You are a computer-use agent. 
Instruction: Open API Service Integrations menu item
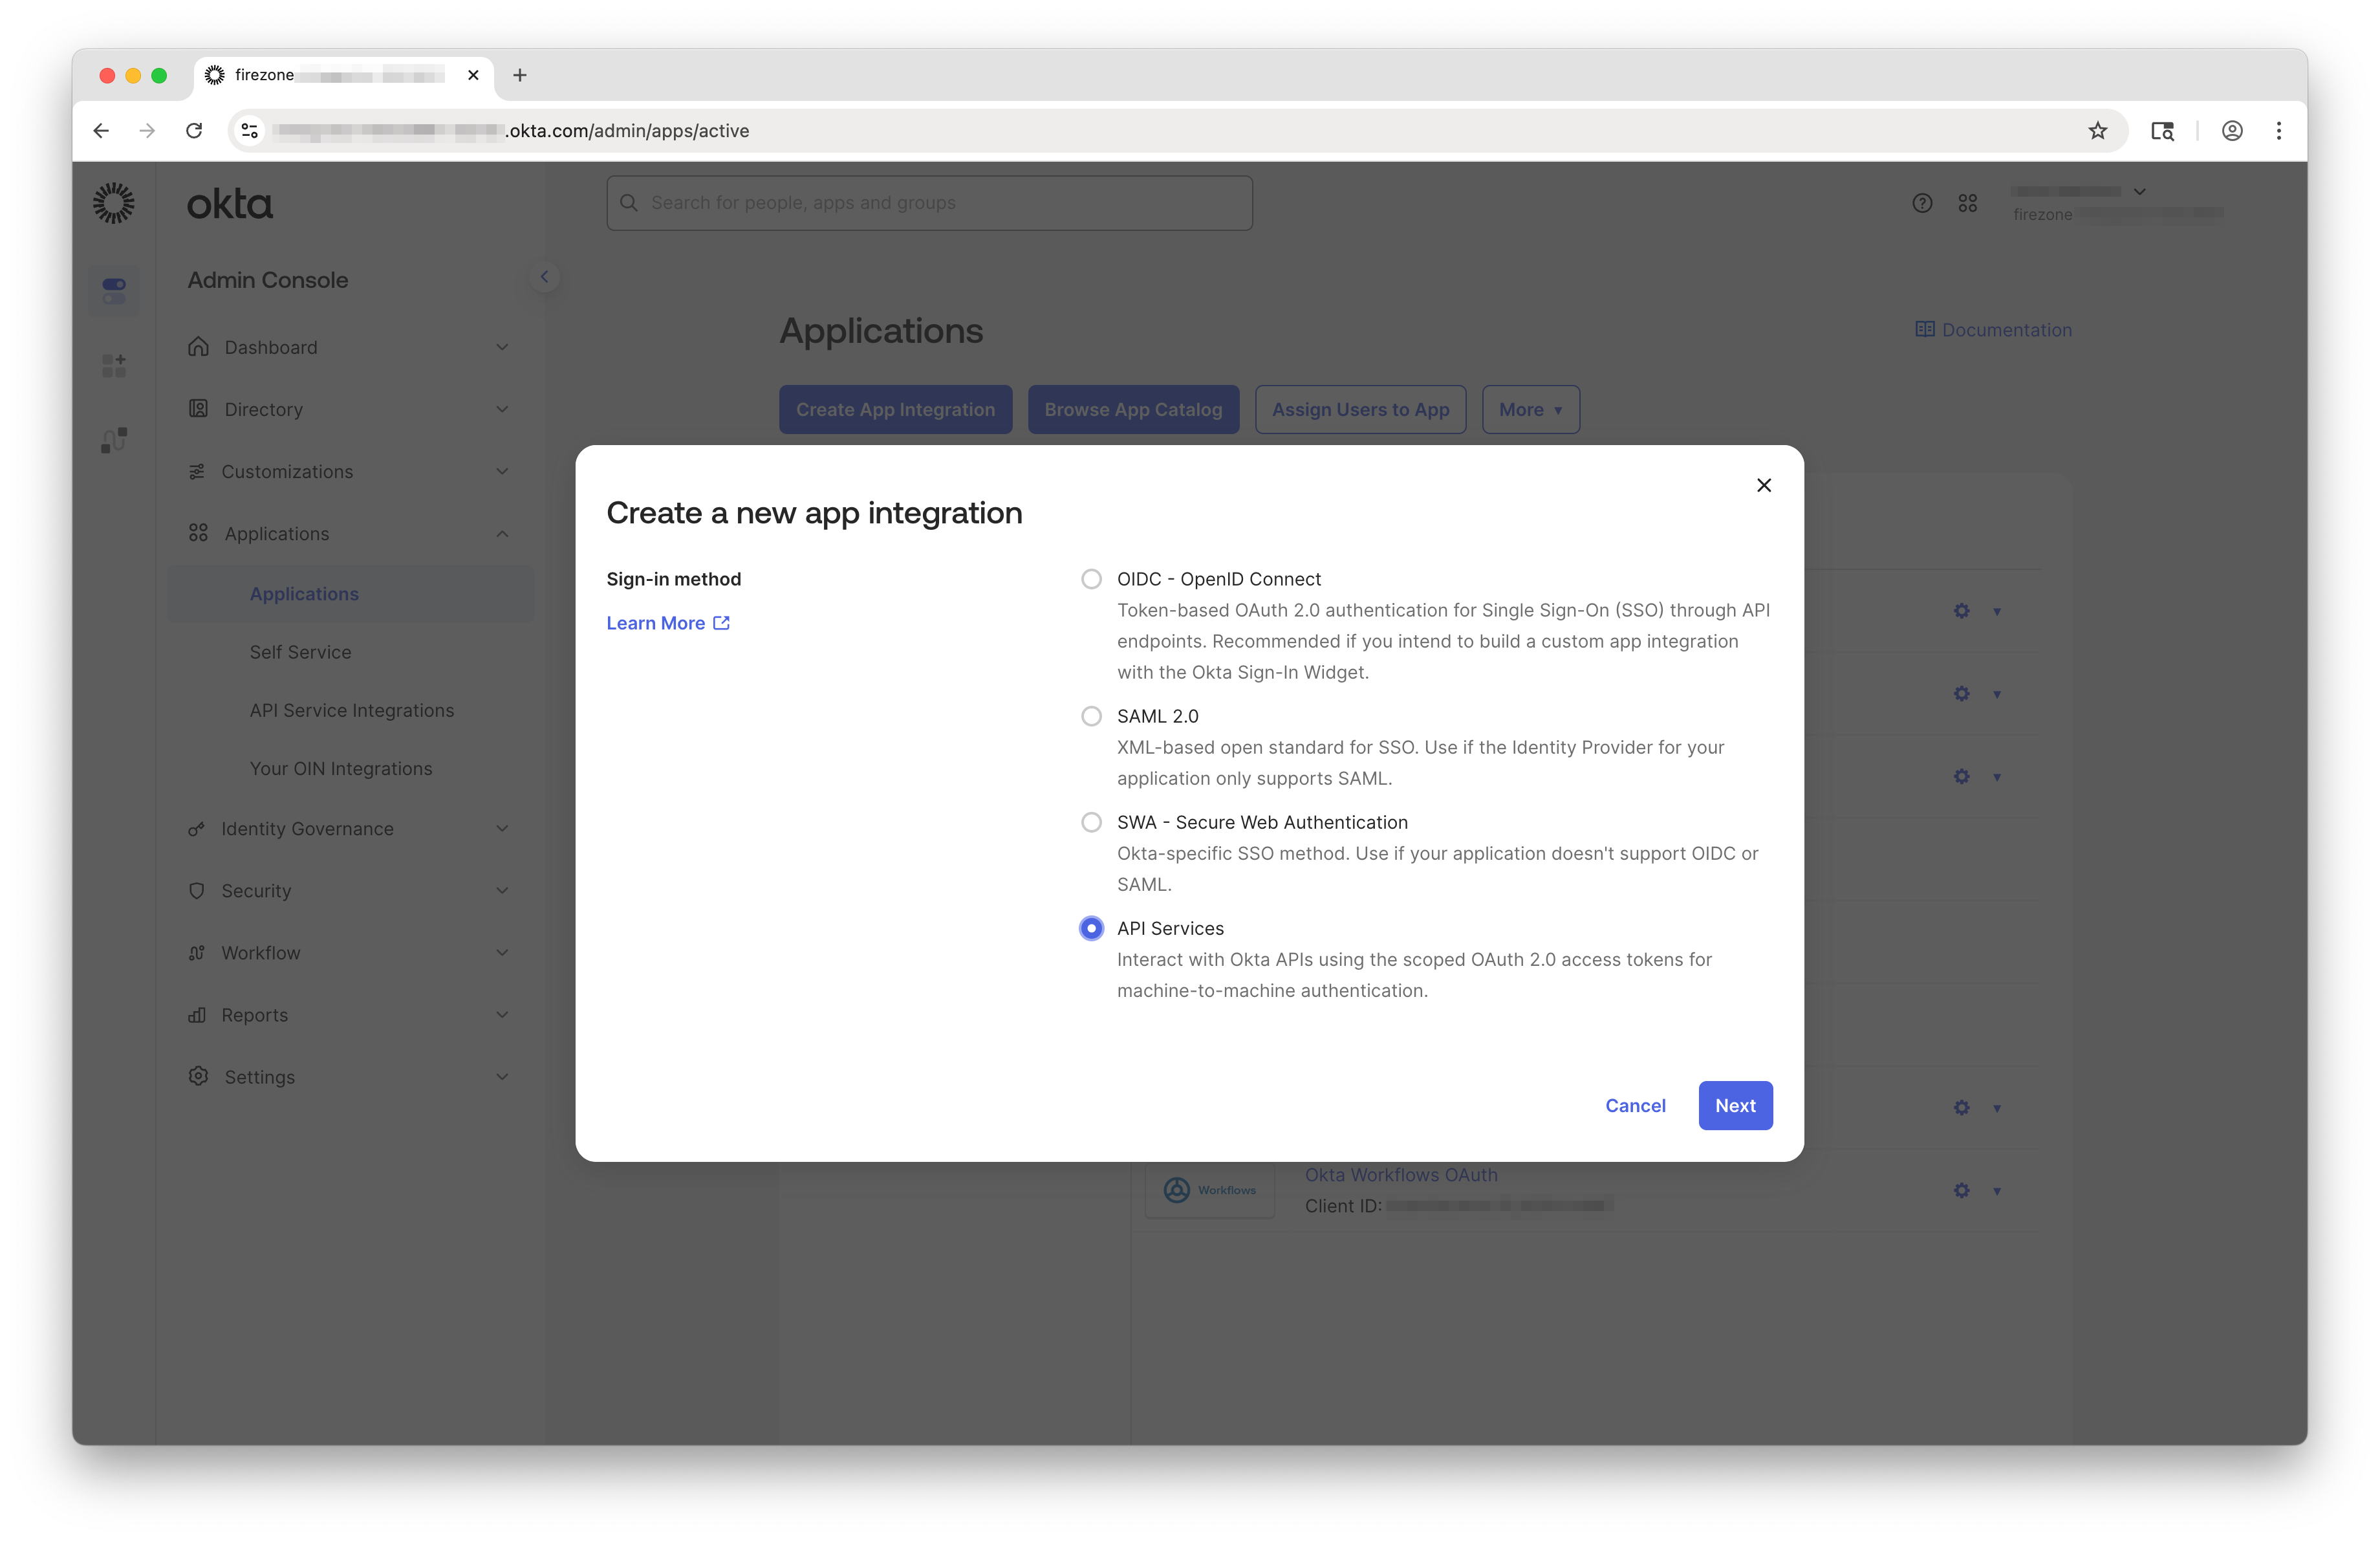coord(351,710)
